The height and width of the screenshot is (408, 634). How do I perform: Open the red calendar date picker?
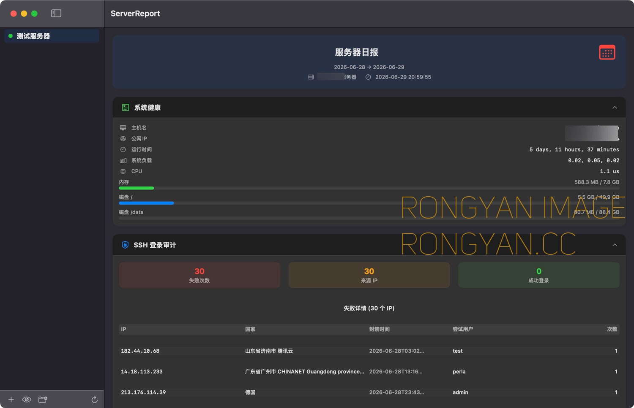click(607, 53)
